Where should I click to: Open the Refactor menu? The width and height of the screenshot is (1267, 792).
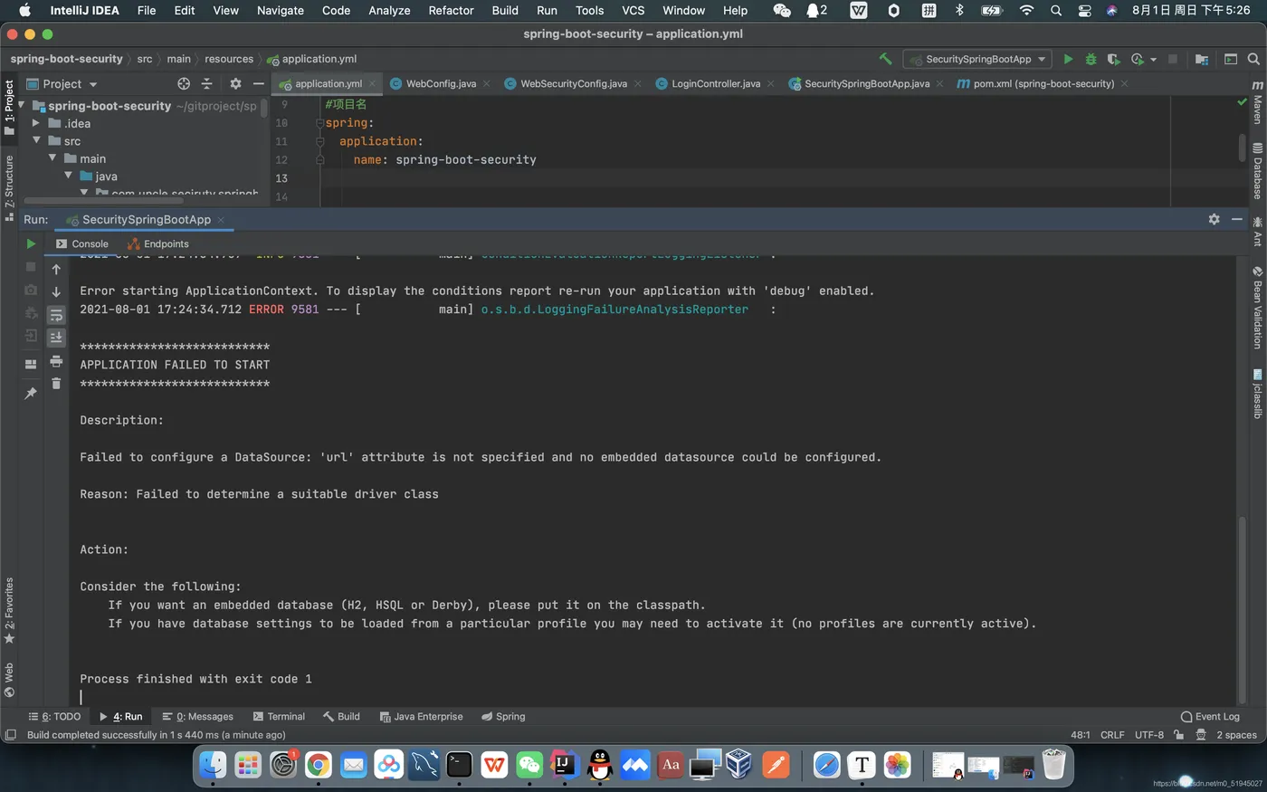pyautogui.click(x=451, y=10)
